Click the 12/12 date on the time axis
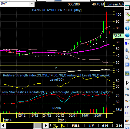130x129 pixels. coord(22,115)
